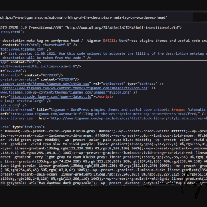Click the '&#8211;' entity in title line
The height and width of the screenshot is (207, 207).
110,41
